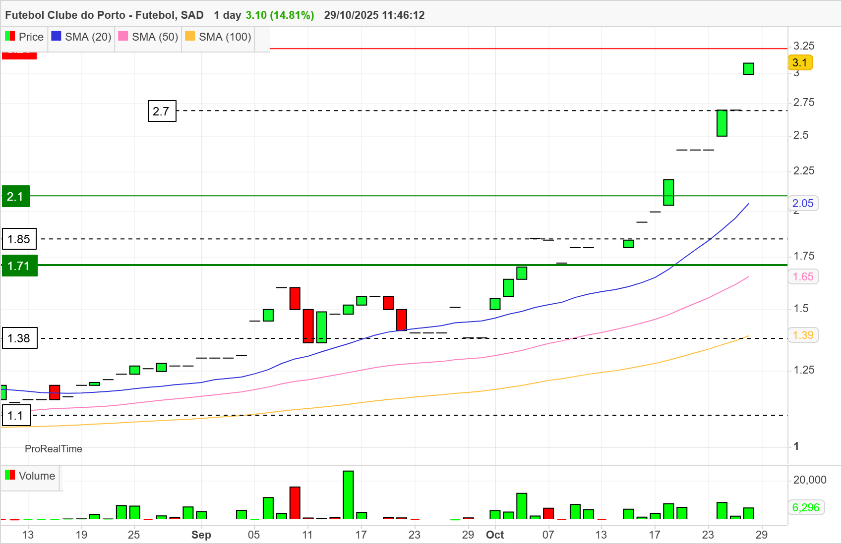The height and width of the screenshot is (544, 842).
Task: Click the Volume legend icon
Action: tap(10, 475)
